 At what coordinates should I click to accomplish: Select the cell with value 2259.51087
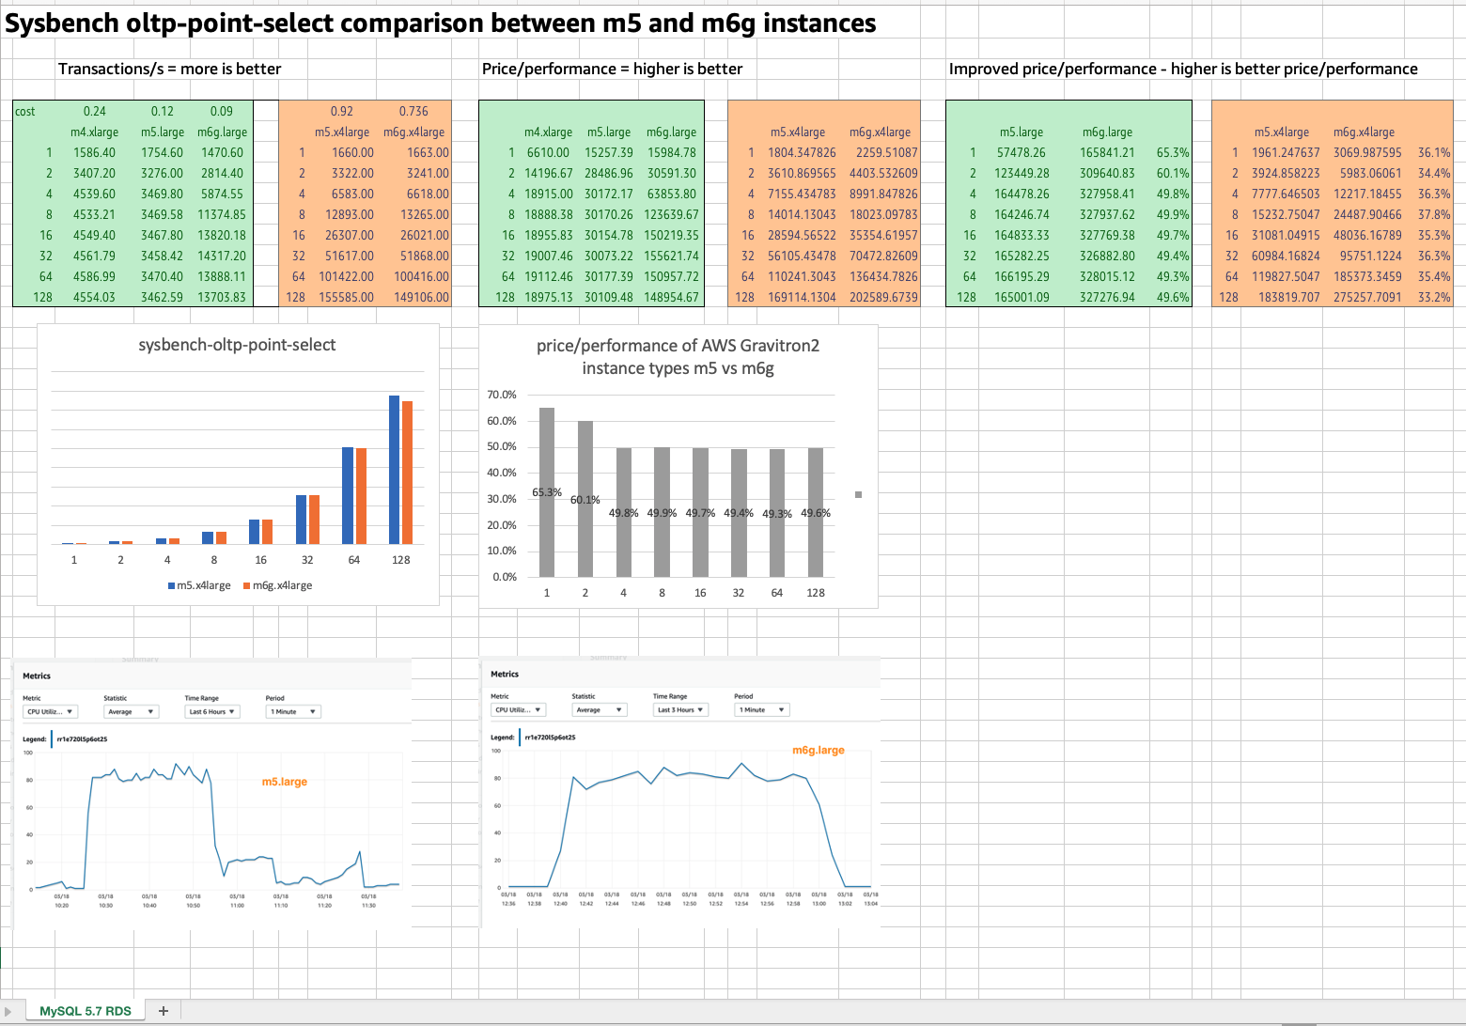point(886,152)
